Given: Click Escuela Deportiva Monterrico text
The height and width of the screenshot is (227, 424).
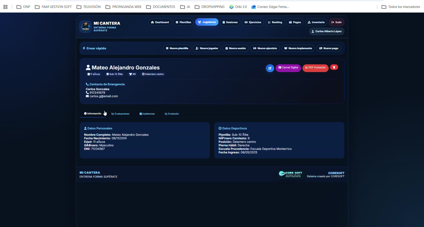Looking at the screenshot, I should point(271,149).
